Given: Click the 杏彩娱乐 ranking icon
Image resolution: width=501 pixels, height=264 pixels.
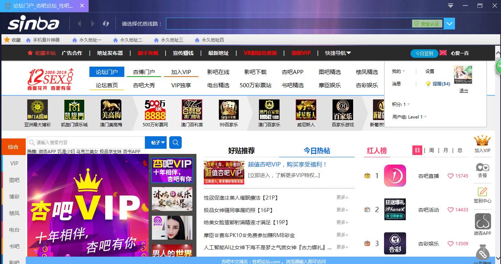Looking at the screenshot, I should coord(395,243).
